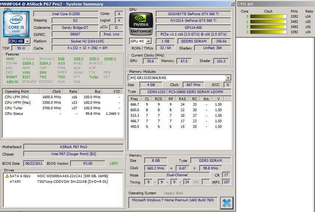Click the NVIDIA GeForce logo image
The width and height of the screenshot is (315, 212).
point(141,24)
